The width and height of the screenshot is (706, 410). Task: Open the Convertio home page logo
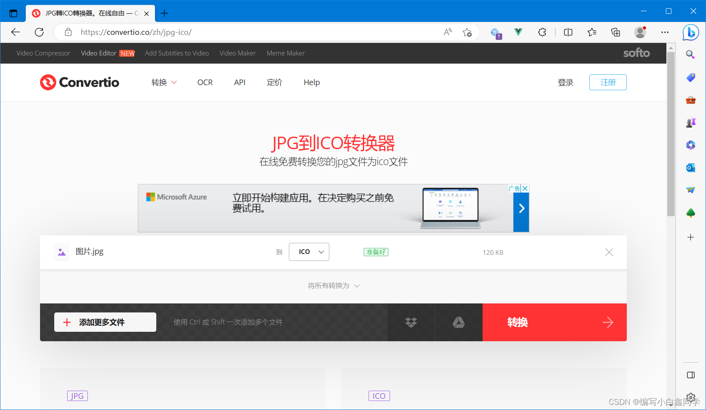79,82
